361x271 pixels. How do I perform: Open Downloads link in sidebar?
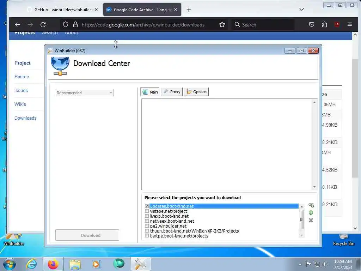[x=25, y=118]
